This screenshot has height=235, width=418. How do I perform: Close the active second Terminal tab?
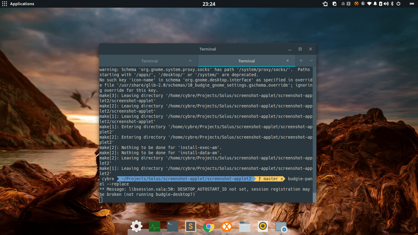coord(288,61)
